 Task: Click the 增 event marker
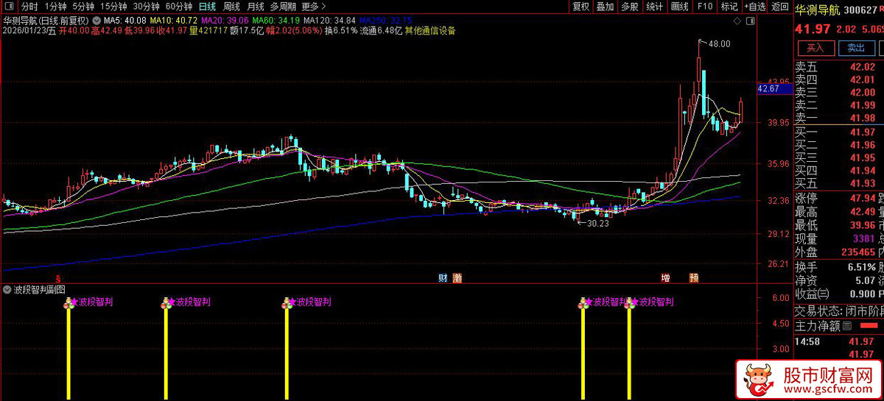click(x=665, y=278)
